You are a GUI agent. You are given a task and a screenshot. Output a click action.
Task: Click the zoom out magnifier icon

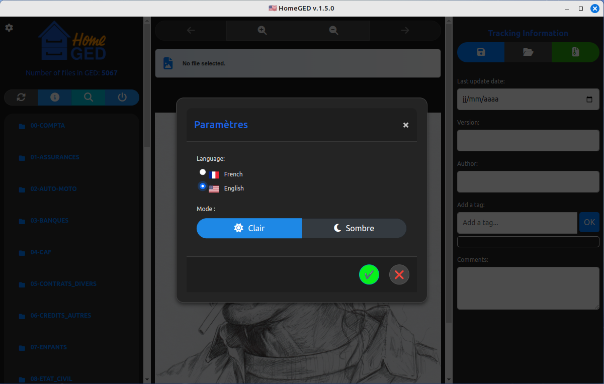tap(333, 31)
